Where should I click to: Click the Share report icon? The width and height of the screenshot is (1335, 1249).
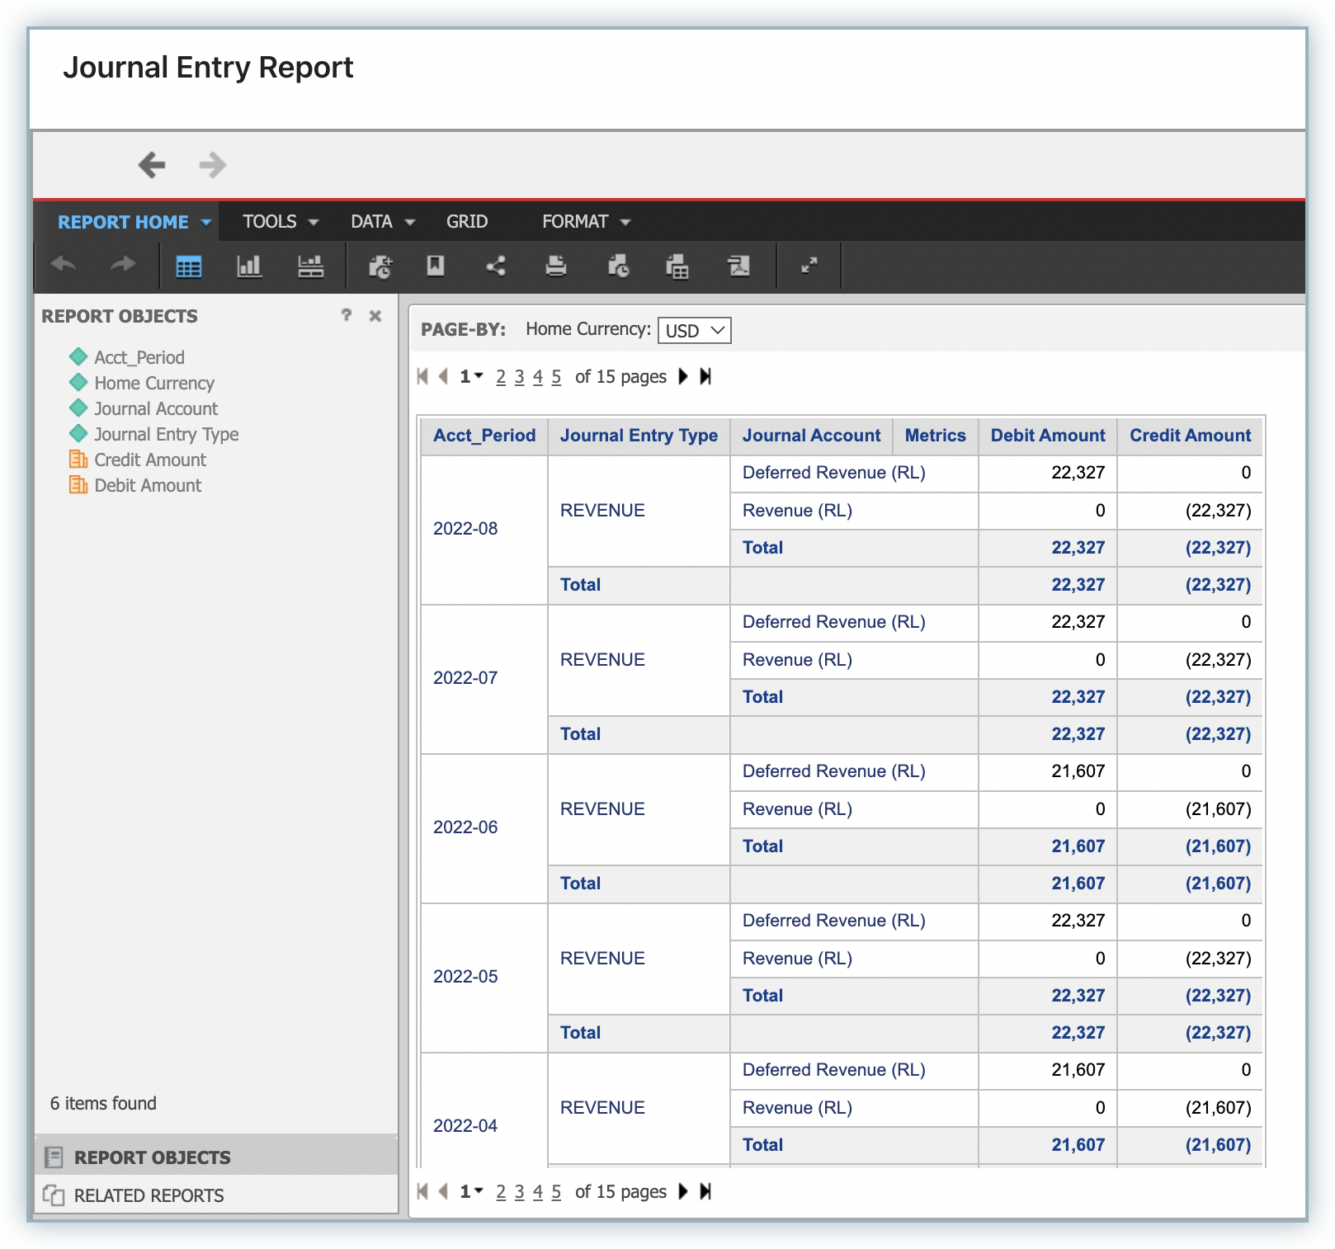coord(496,266)
